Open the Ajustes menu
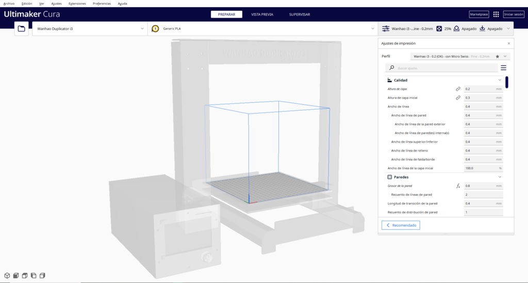 pos(56,4)
